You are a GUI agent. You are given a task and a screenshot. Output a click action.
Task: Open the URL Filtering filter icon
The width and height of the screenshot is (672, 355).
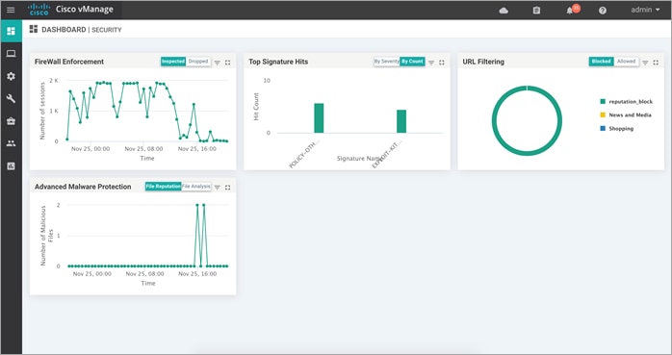(x=645, y=63)
